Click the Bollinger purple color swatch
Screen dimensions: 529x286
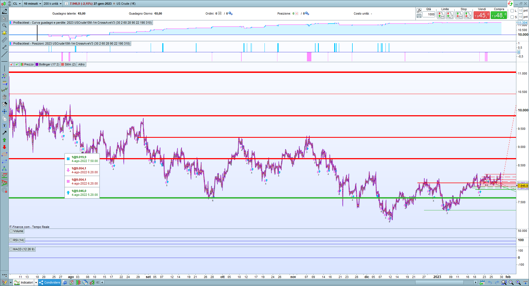[37, 64]
